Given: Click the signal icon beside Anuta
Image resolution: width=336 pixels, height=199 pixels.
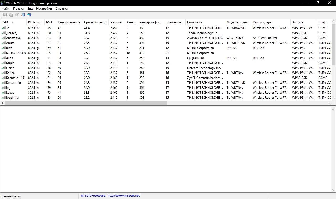Looking at the screenshot, I should point(3,43).
